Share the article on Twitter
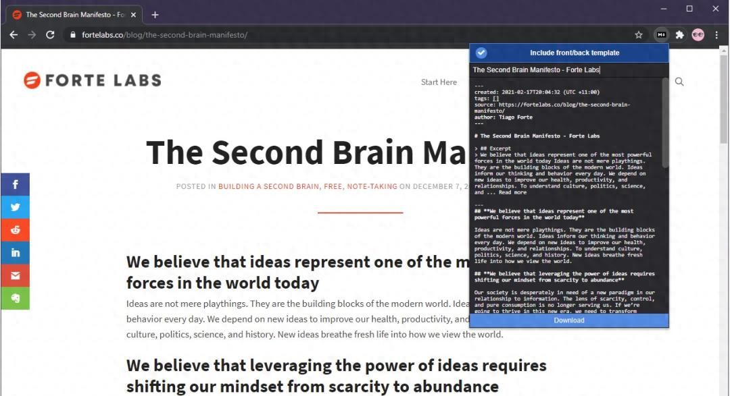The width and height of the screenshot is (730, 396). [x=16, y=207]
